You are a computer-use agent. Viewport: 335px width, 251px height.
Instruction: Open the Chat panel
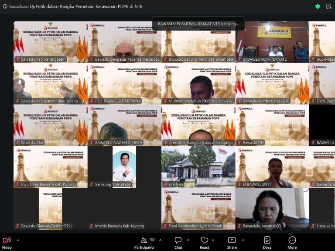tap(178, 243)
